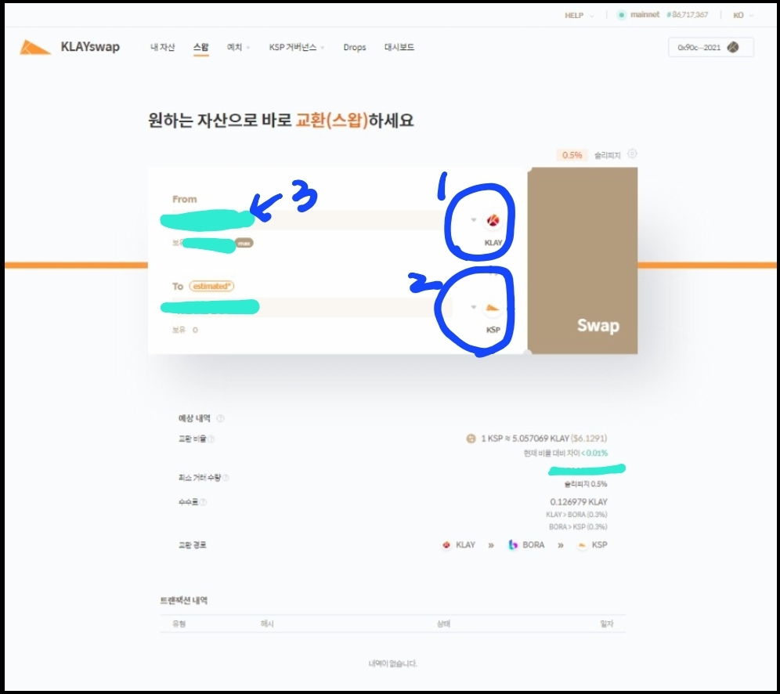Click KSP icon in the 교환 경로 route
Viewport: 780px width, 694px height.
point(582,545)
